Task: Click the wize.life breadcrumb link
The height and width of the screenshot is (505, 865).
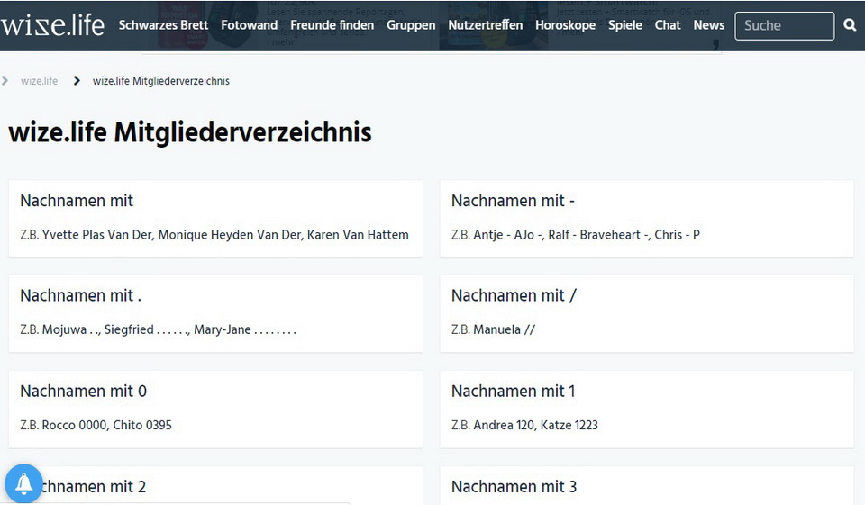Action: pyautogui.click(x=39, y=81)
